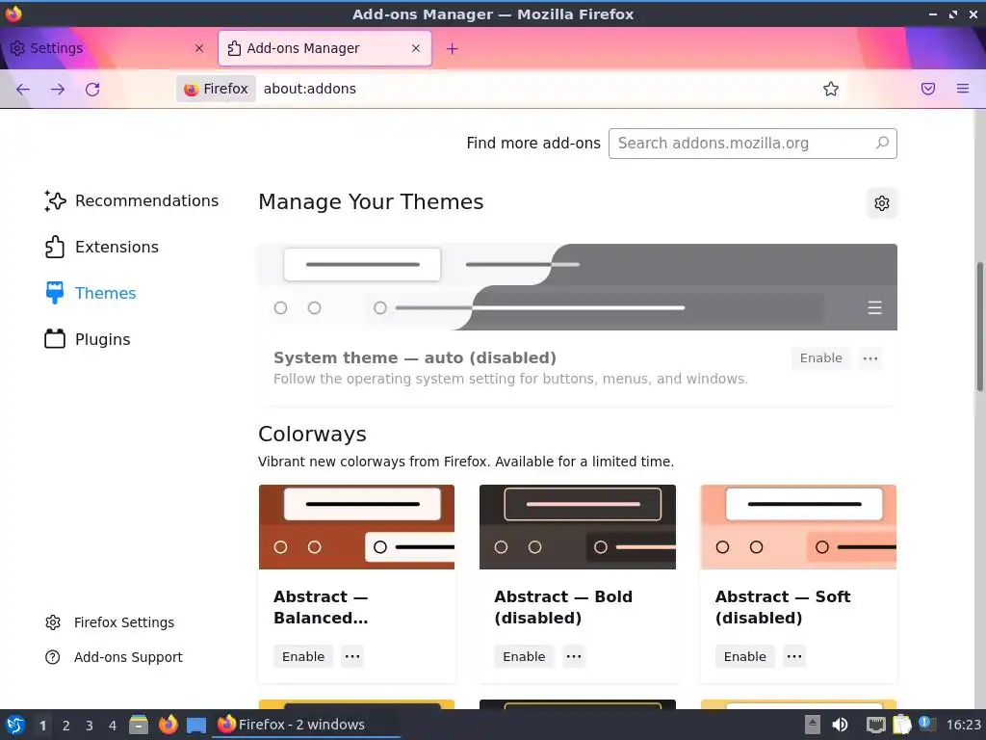This screenshot has width=986, height=740.
Task: Click the Manage Your Themes heading
Action: pos(371,202)
